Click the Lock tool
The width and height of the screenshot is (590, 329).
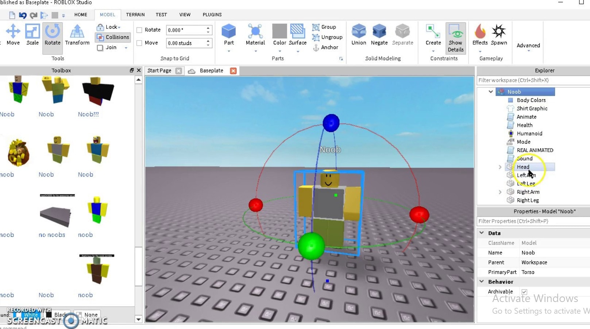click(108, 27)
